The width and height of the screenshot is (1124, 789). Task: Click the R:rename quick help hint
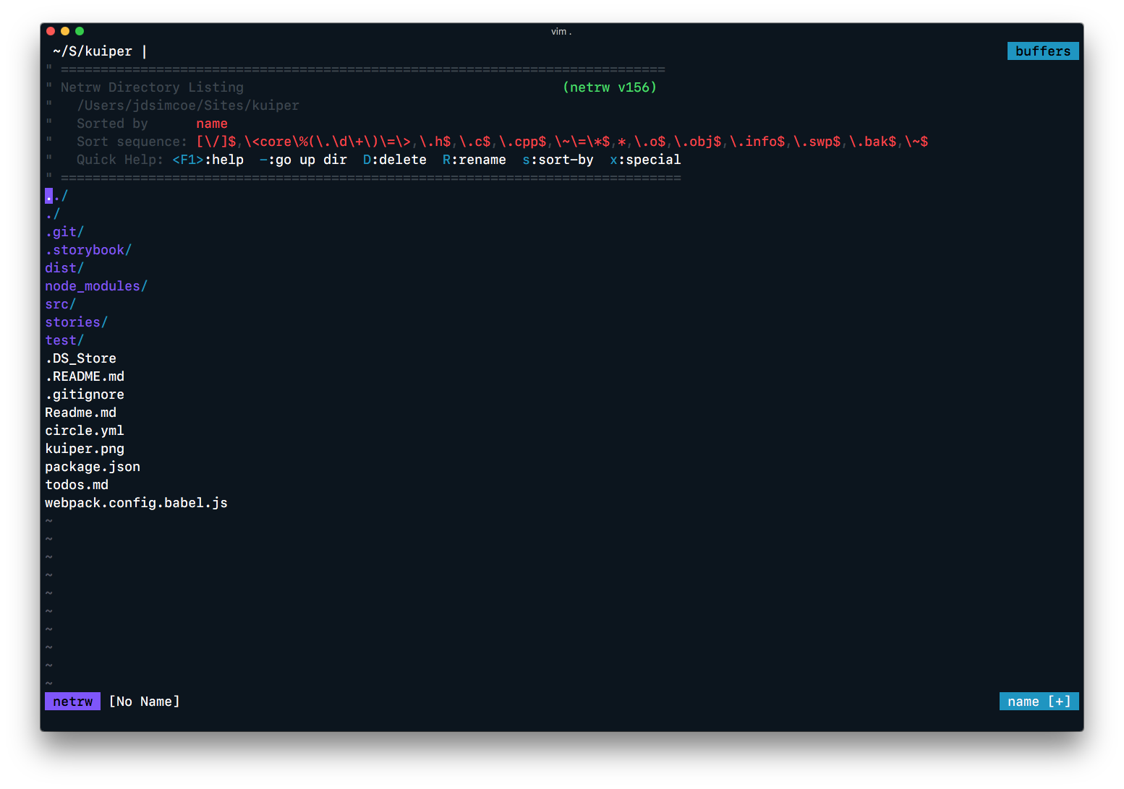pyautogui.click(x=474, y=160)
